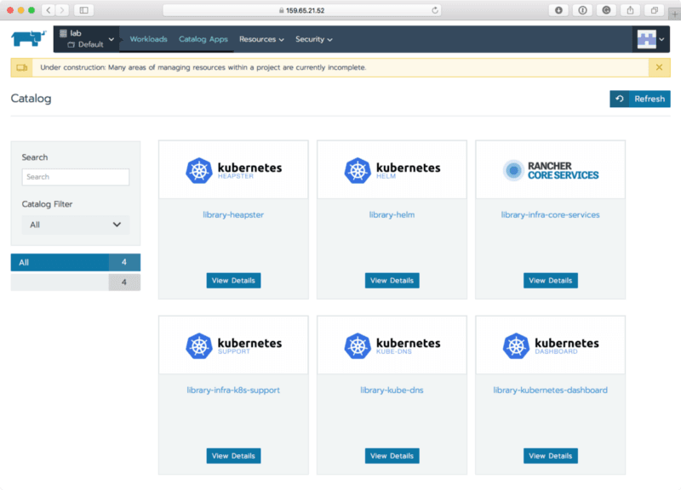Image resolution: width=681 pixels, height=490 pixels.
Task: Open the library-kube-dns link
Action: (392, 390)
